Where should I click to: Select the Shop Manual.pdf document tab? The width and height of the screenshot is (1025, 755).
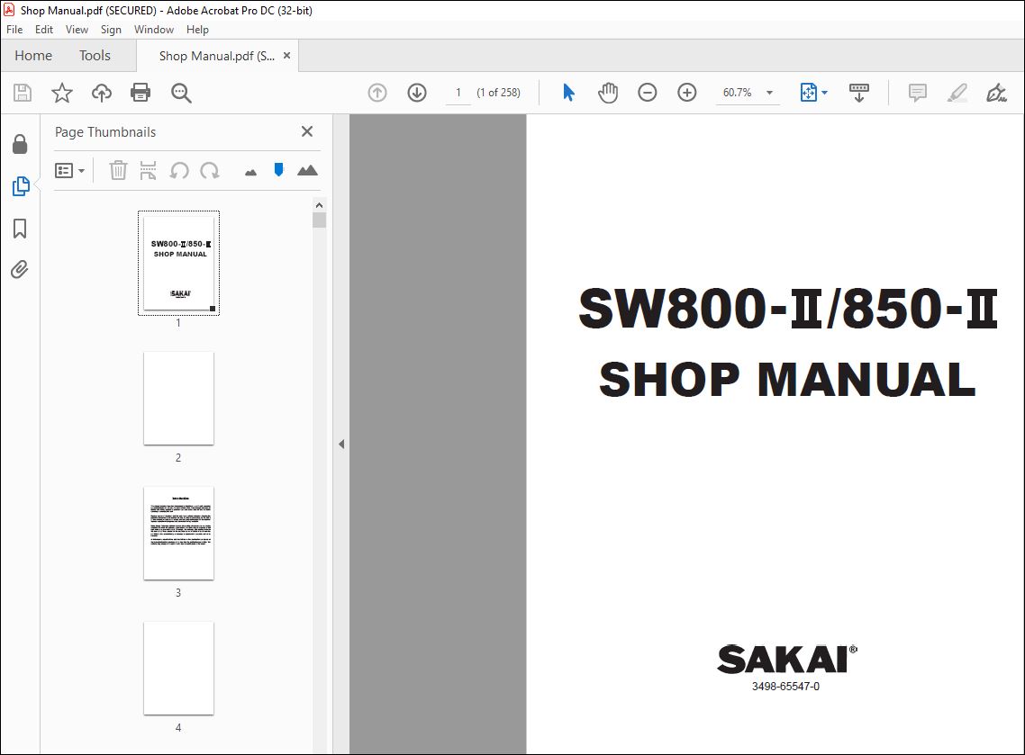(217, 56)
